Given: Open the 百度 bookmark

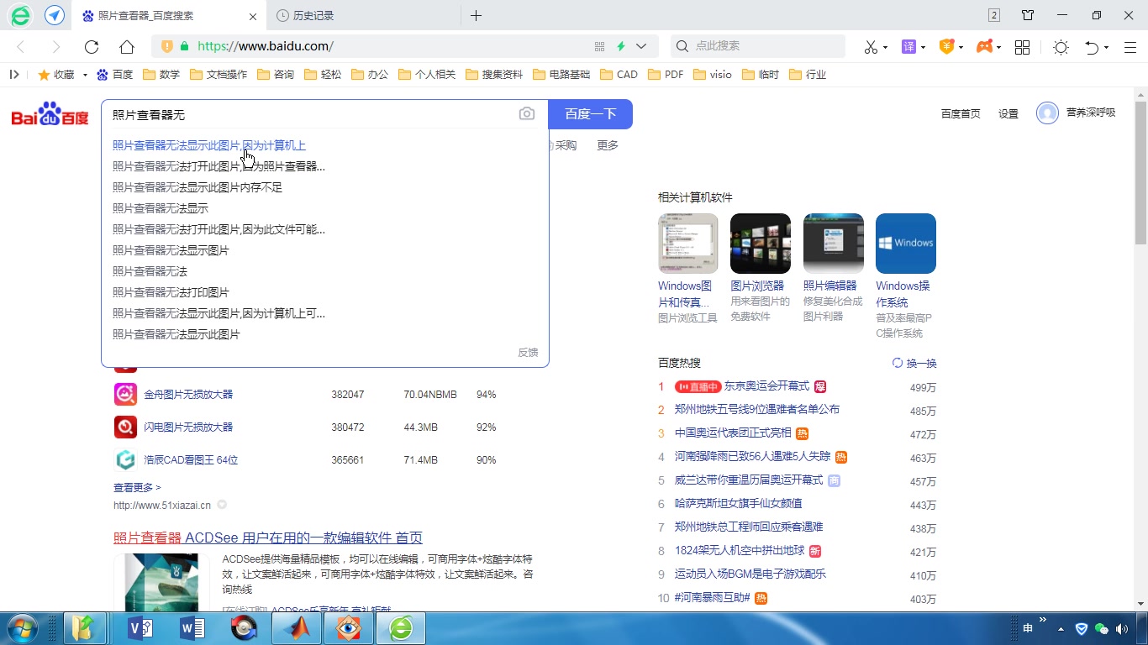Looking at the screenshot, I should [115, 74].
